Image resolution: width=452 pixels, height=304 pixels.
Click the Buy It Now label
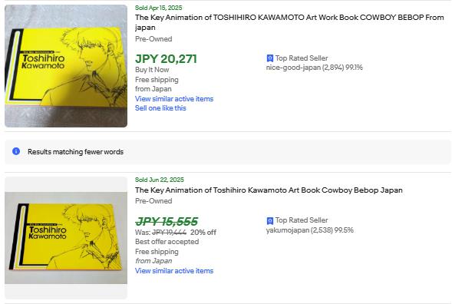click(152, 70)
